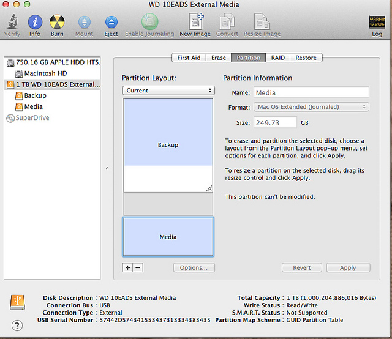Select the Media volume in sidebar
Image resolution: width=392 pixels, height=339 pixels.
[x=52, y=106]
